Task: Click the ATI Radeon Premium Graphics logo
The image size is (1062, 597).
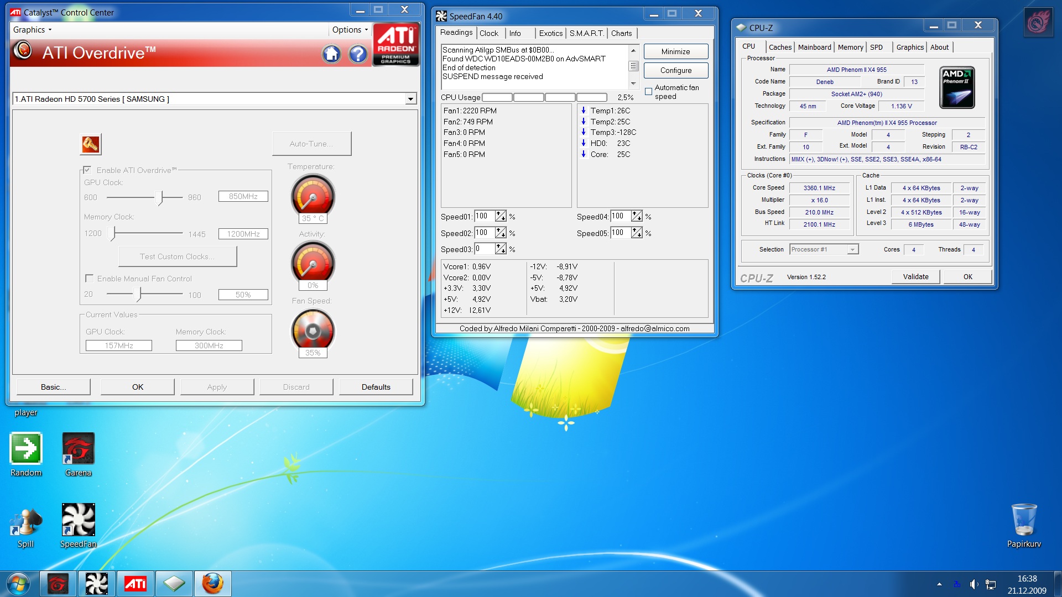Action: pyautogui.click(x=395, y=45)
